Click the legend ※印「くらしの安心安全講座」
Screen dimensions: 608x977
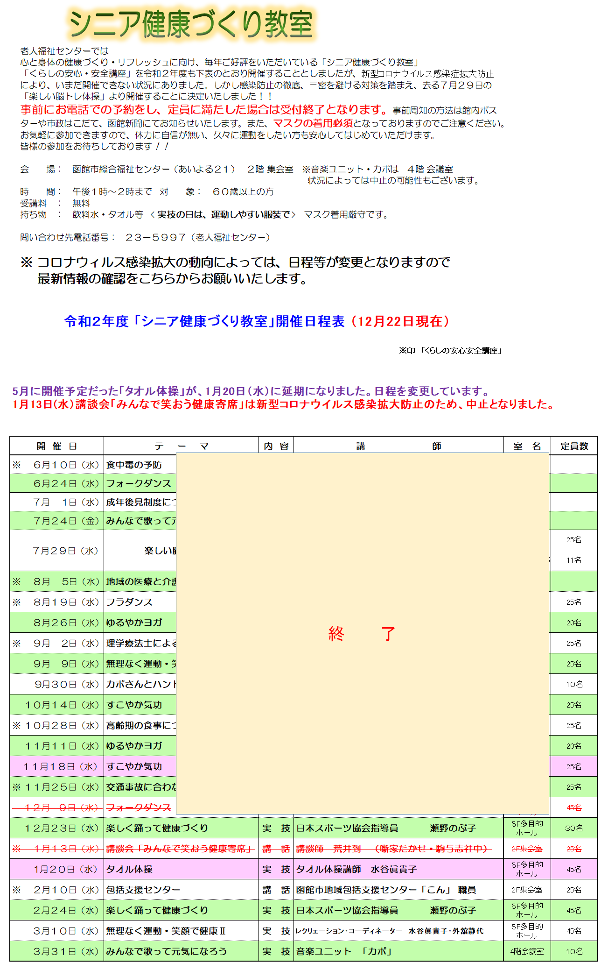pos(450,351)
